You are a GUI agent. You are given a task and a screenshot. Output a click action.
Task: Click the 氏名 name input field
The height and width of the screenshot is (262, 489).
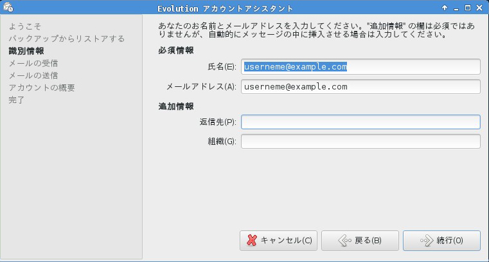(x=360, y=66)
